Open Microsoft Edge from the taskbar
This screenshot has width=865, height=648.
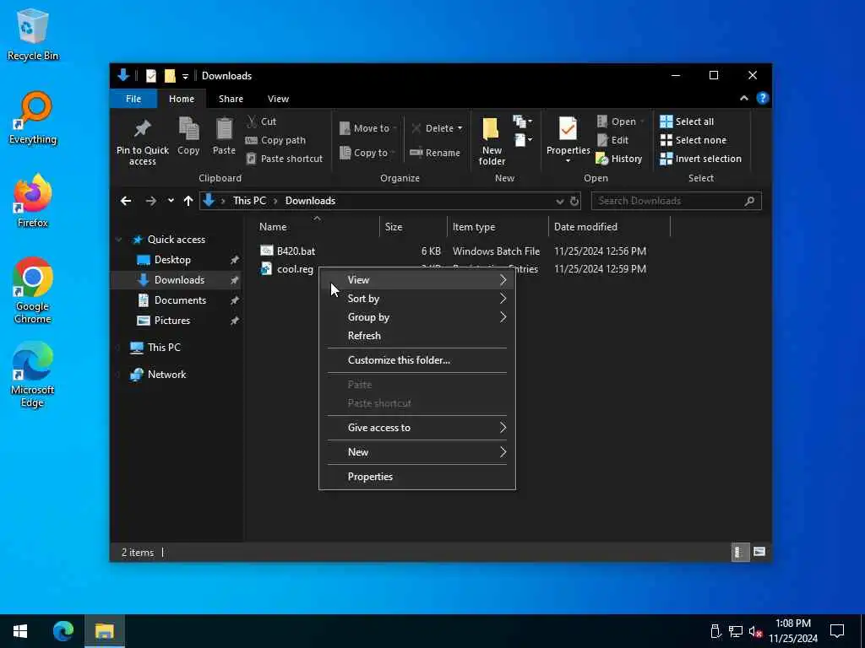coord(63,631)
